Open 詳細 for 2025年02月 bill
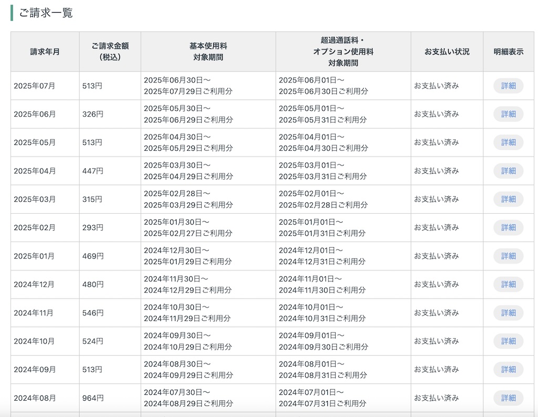 tap(508, 228)
